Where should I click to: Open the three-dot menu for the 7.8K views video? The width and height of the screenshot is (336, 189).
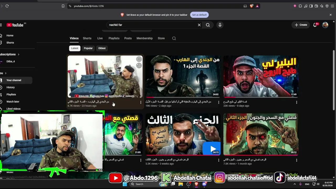tap(297, 160)
